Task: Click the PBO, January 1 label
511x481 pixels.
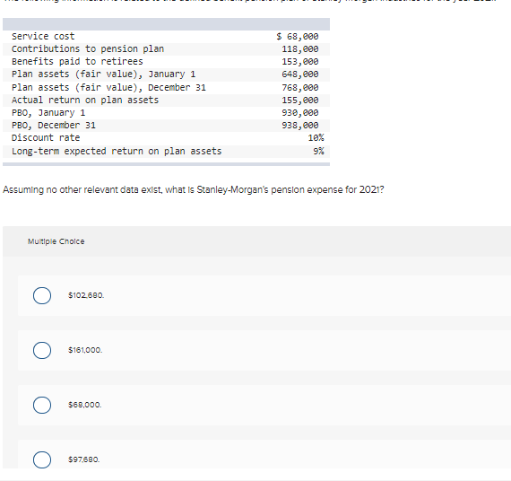Action: click(x=48, y=112)
